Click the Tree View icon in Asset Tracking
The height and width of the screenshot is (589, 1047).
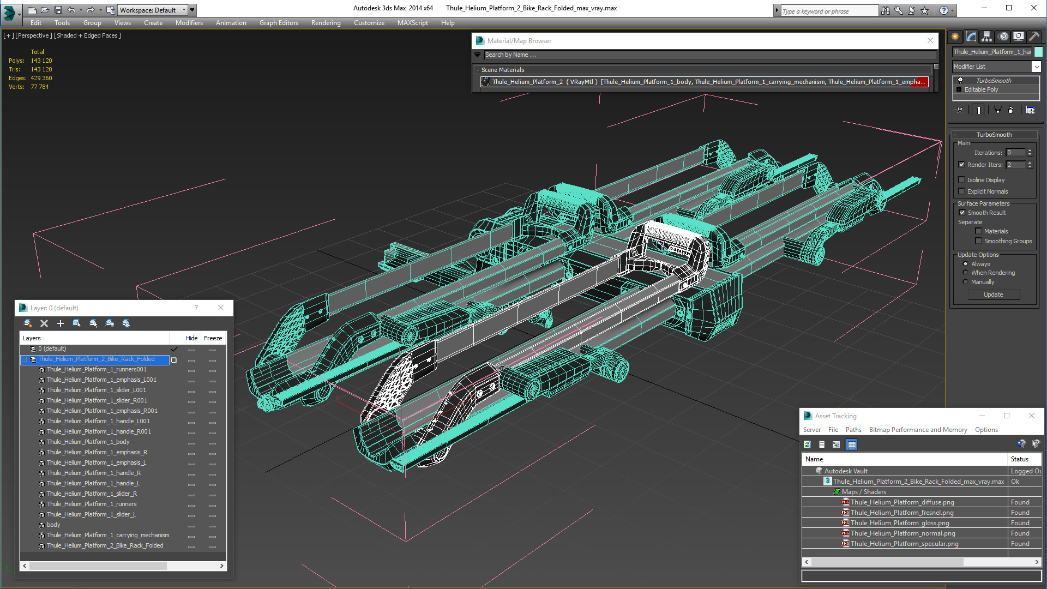pyautogui.click(x=836, y=444)
